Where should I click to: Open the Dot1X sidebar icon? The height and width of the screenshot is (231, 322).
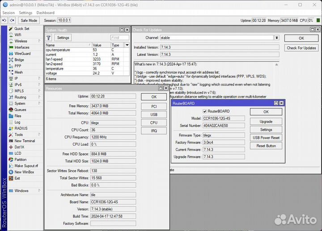[x=11, y=147]
